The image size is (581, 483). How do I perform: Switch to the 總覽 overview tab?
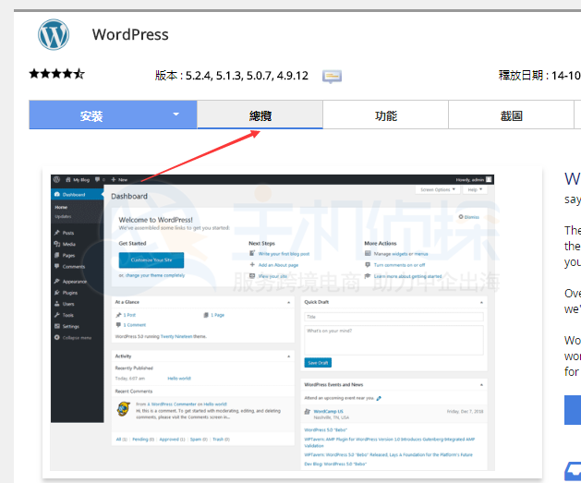click(260, 115)
